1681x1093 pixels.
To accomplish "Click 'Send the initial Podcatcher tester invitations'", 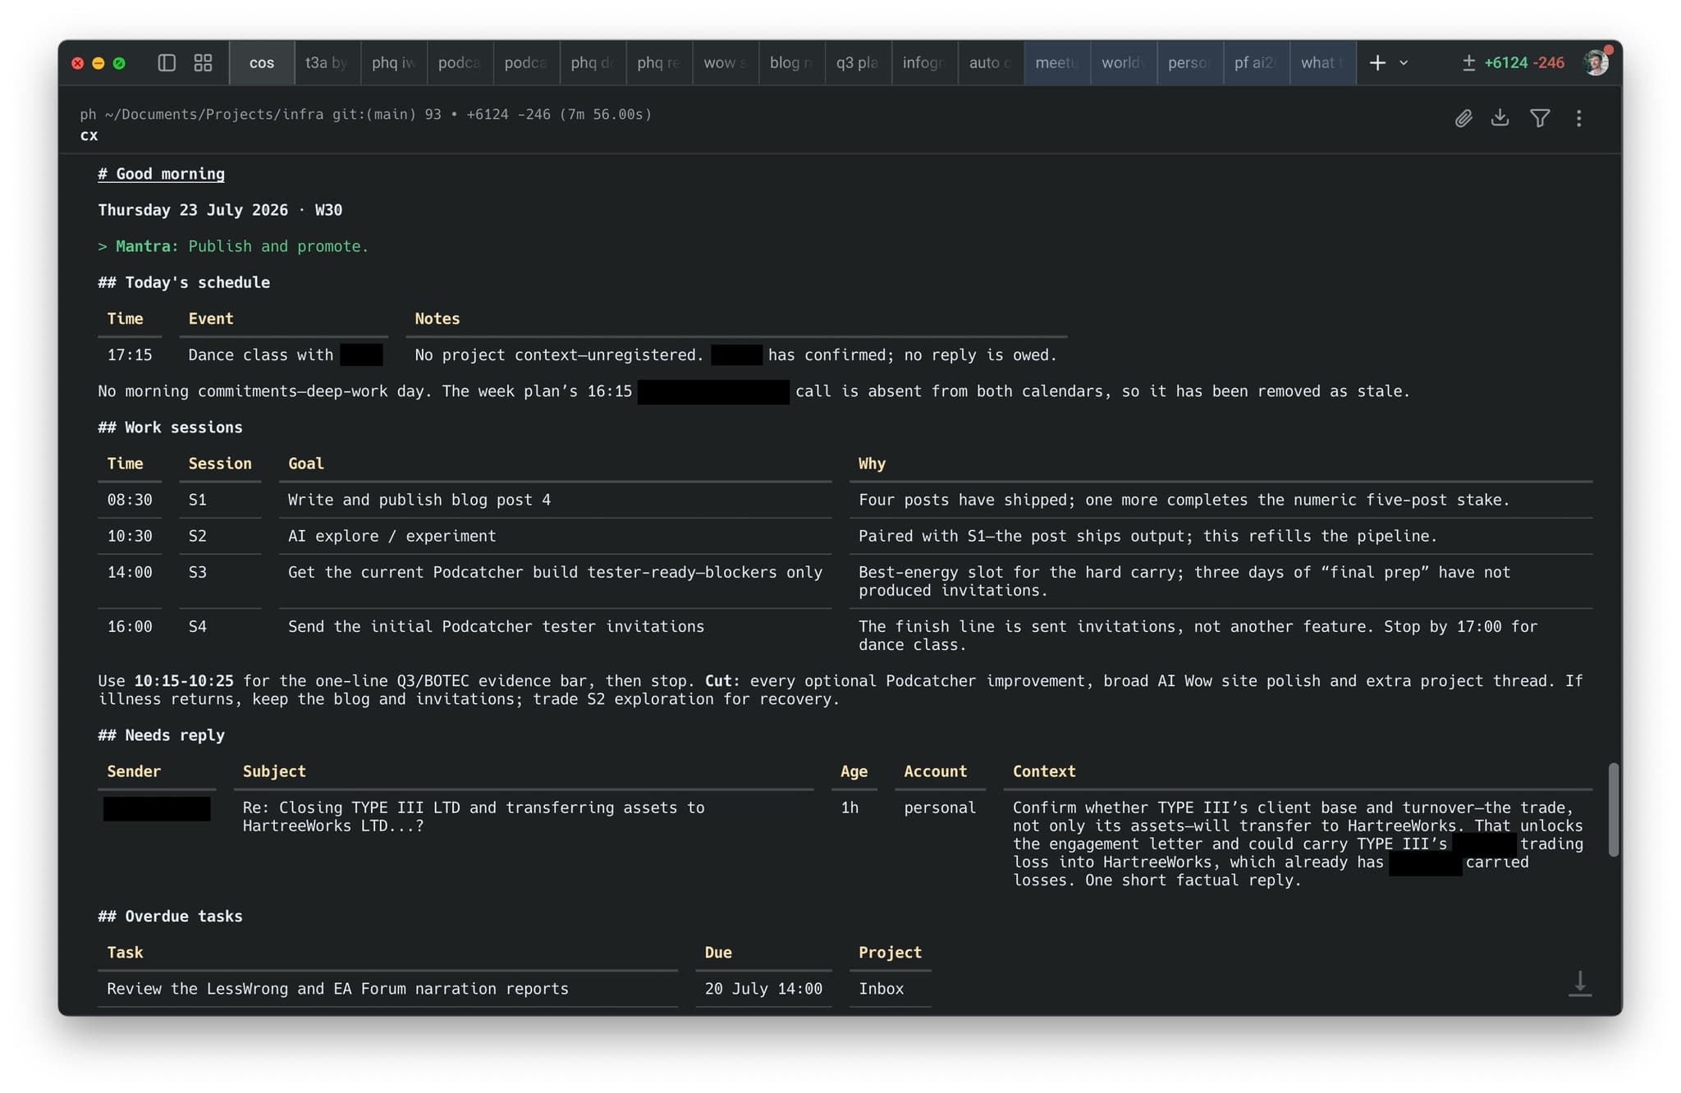I will click(x=496, y=626).
